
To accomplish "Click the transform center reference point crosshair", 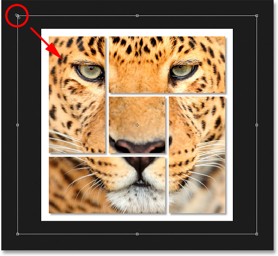I will (137, 125).
